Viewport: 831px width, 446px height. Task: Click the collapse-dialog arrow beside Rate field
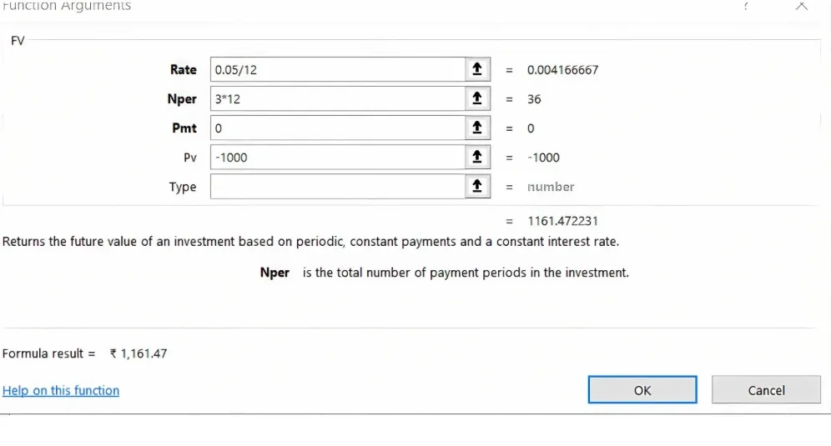point(476,70)
